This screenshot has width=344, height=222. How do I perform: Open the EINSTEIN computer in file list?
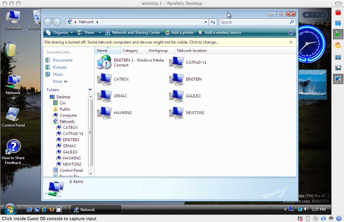pyautogui.click(x=186, y=79)
